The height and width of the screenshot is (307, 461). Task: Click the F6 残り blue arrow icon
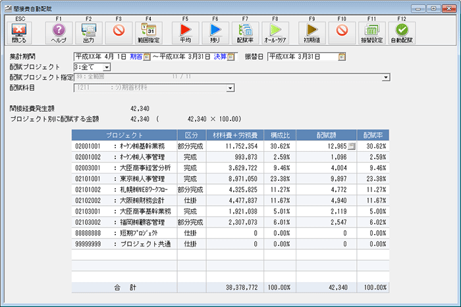pos(215,33)
